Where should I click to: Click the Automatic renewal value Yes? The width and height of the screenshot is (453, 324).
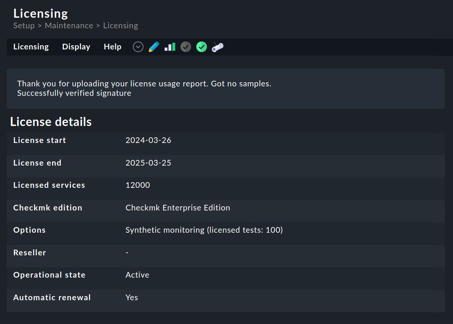click(x=132, y=298)
